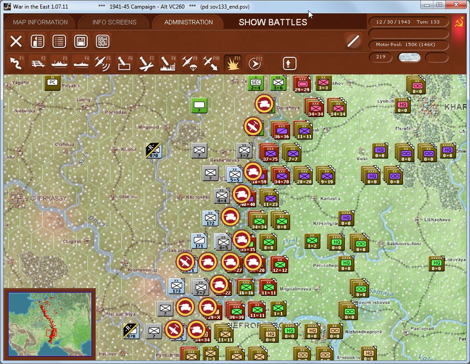Click the date and Turn 133 display

pos(408,22)
